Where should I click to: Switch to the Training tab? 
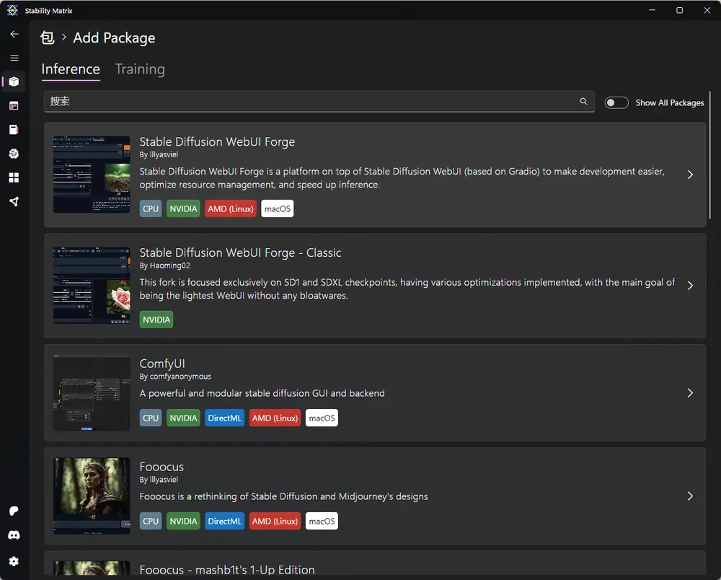(x=140, y=69)
